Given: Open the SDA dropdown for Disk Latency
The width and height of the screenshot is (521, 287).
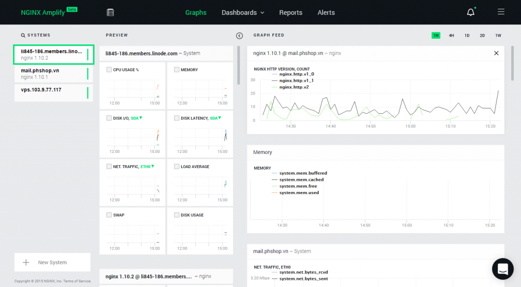Looking at the screenshot, I should coord(216,118).
